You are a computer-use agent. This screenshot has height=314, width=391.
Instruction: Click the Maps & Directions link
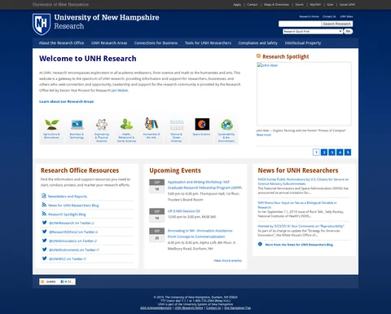276,5
